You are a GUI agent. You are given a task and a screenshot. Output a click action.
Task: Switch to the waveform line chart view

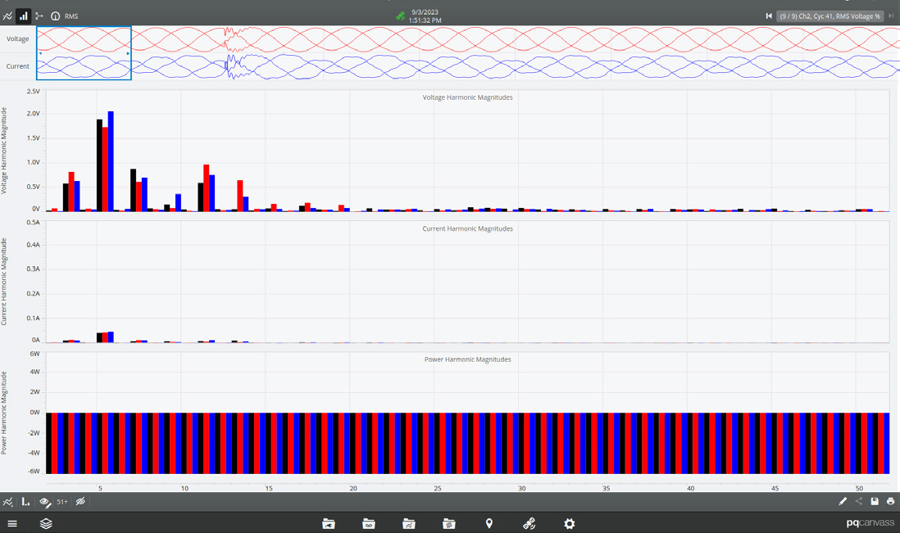[8, 16]
